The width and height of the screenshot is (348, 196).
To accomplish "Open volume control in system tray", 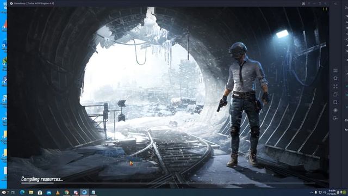I will pos(325,192).
